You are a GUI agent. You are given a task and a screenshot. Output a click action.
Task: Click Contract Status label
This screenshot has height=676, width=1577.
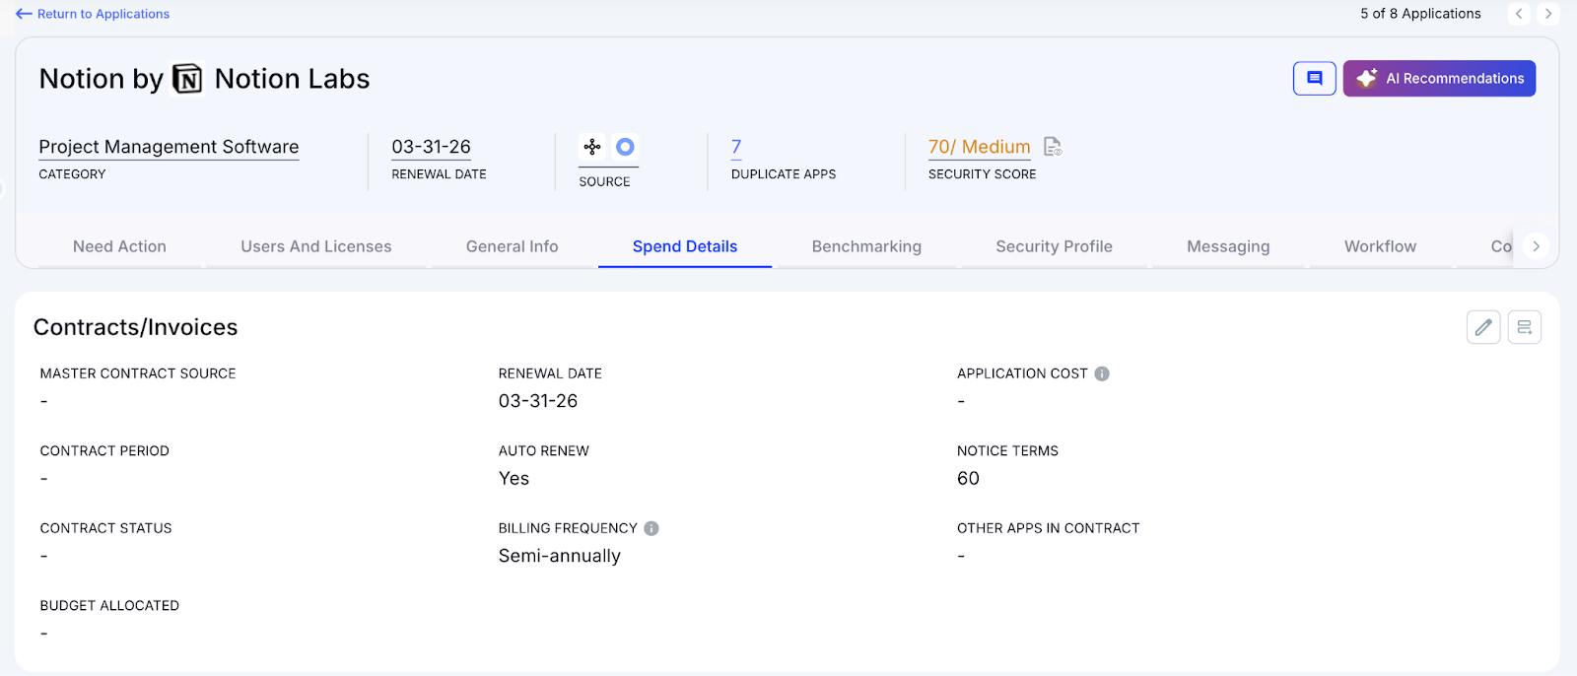(105, 528)
